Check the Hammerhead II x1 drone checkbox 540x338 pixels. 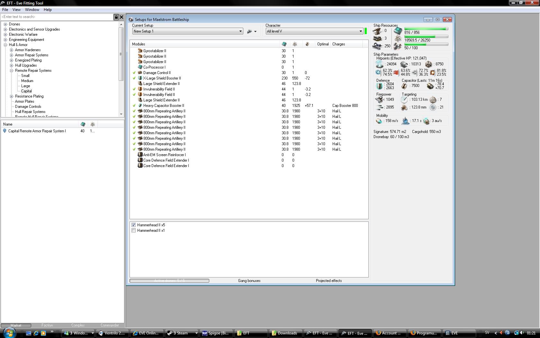click(134, 230)
